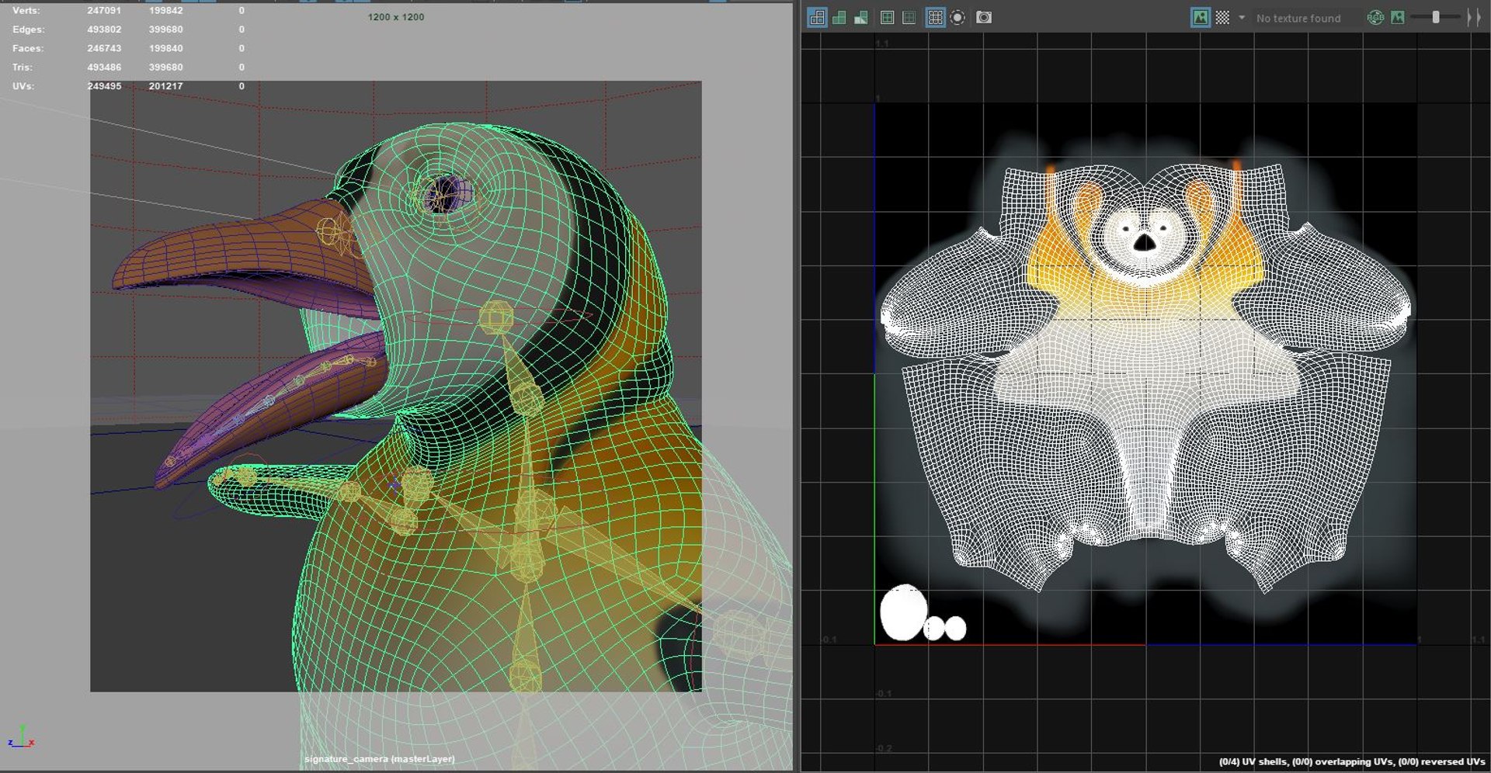Click the selected faces value 199840
The image size is (1491, 773).
(165, 48)
